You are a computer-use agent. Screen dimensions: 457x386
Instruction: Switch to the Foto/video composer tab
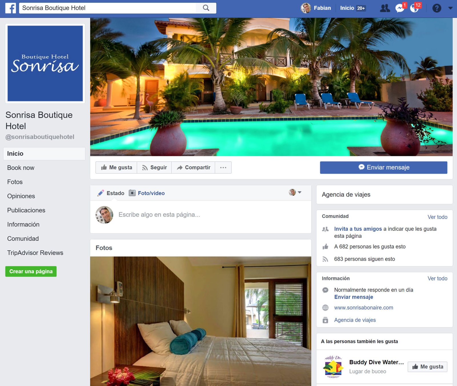147,193
